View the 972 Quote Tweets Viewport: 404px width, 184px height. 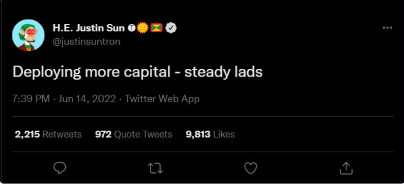134,134
